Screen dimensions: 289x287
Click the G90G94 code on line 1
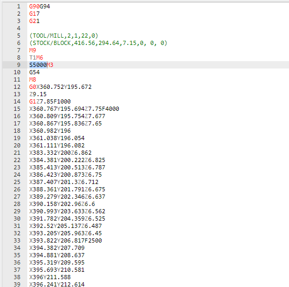(39, 6)
